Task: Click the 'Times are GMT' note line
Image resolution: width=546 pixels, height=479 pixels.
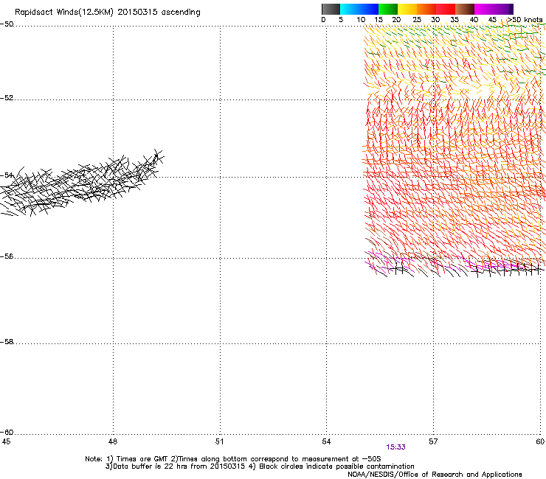Action: click(x=233, y=459)
